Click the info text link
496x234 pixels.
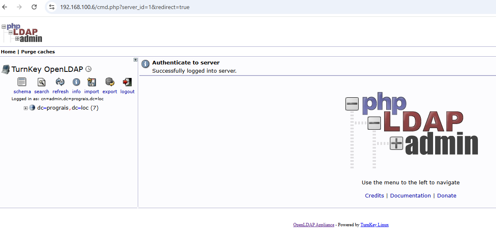pyautogui.click(x=76, y=92)
